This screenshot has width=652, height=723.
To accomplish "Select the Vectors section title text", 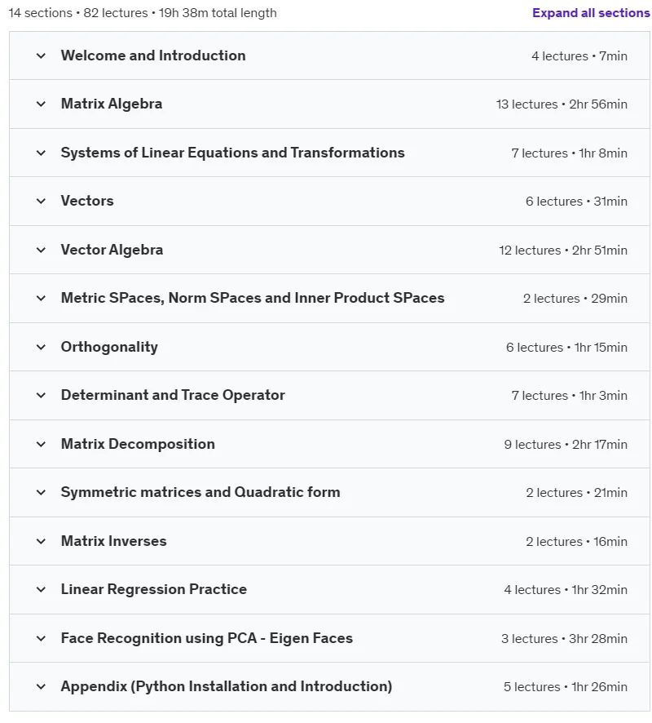I will (87, 201).
